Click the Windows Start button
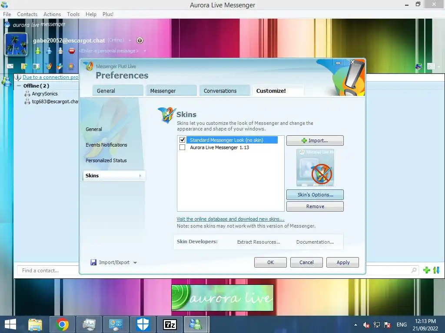The height and width of the screenshot is (333, 445). tap(10, 324)
